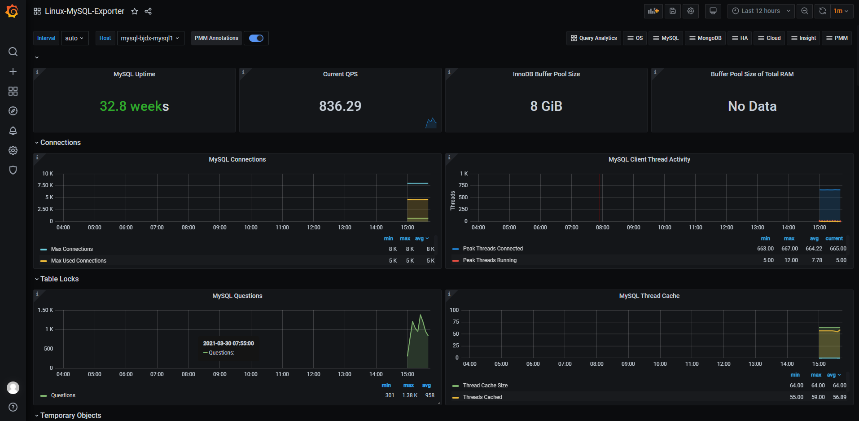
Task: Open the MongoDB dashboards menu
Action: [706, 38]
